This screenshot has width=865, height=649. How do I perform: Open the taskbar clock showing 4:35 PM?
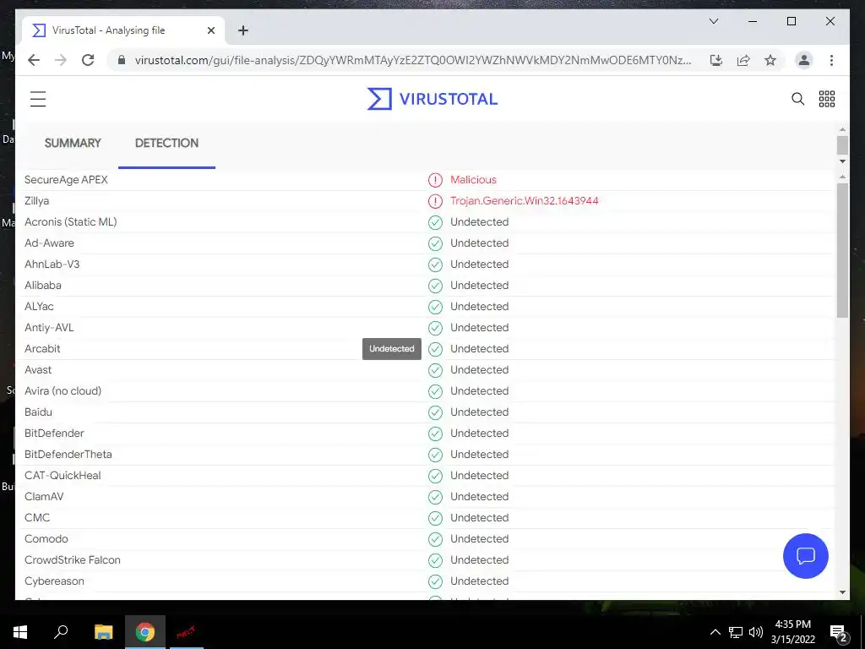792,632
